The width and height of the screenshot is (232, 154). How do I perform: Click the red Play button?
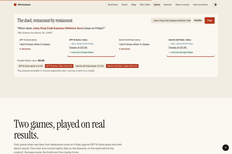coord(210,20)
